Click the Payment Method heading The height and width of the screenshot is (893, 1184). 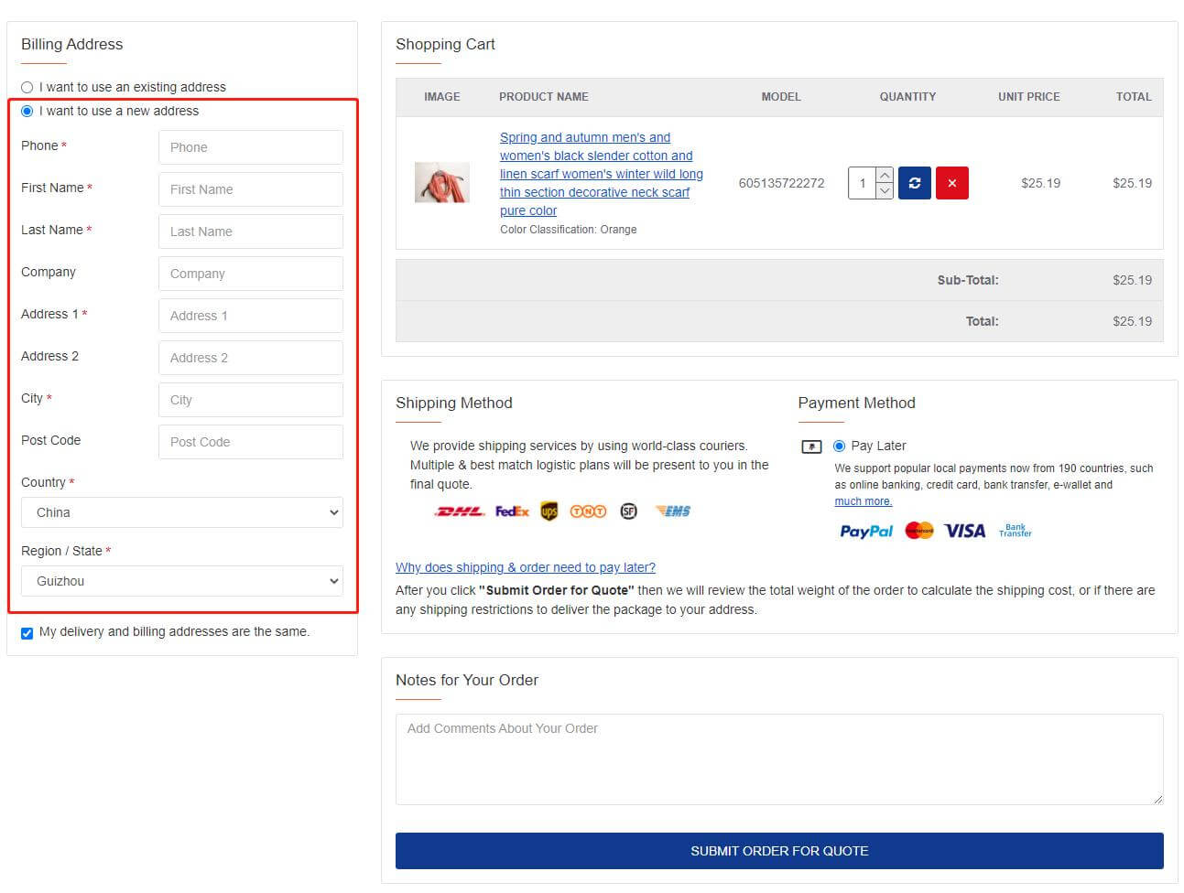click(x=856, y=403)
